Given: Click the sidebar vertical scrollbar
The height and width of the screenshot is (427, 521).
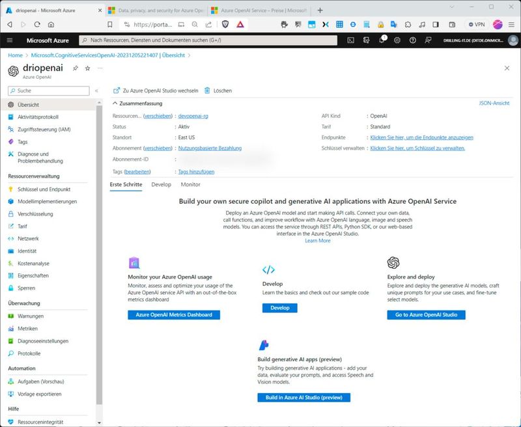Looking at the screenshot, I should [99, 255].
